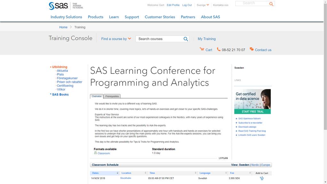Open Certificering in the sidebar
327x184 pixels.
[x=65, y=86]
